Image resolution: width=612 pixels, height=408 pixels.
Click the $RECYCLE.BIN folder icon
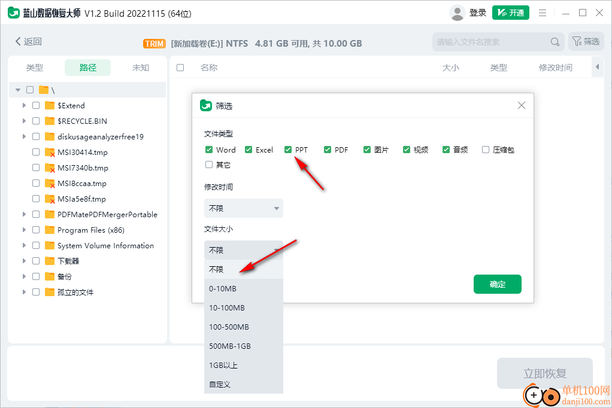[x=50, y=121]
